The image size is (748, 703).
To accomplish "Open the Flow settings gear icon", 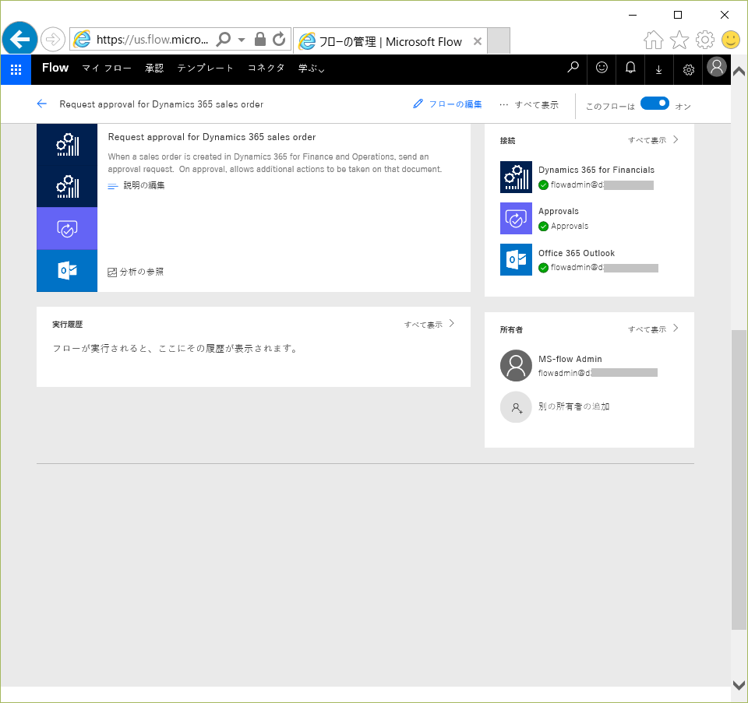I will pyautogui.click(x=688, y=70).
